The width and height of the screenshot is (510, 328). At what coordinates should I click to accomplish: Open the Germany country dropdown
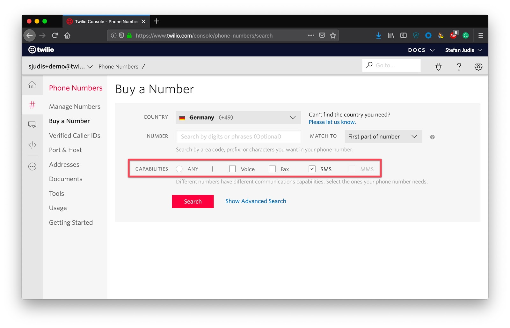click(x=238, y=117)
